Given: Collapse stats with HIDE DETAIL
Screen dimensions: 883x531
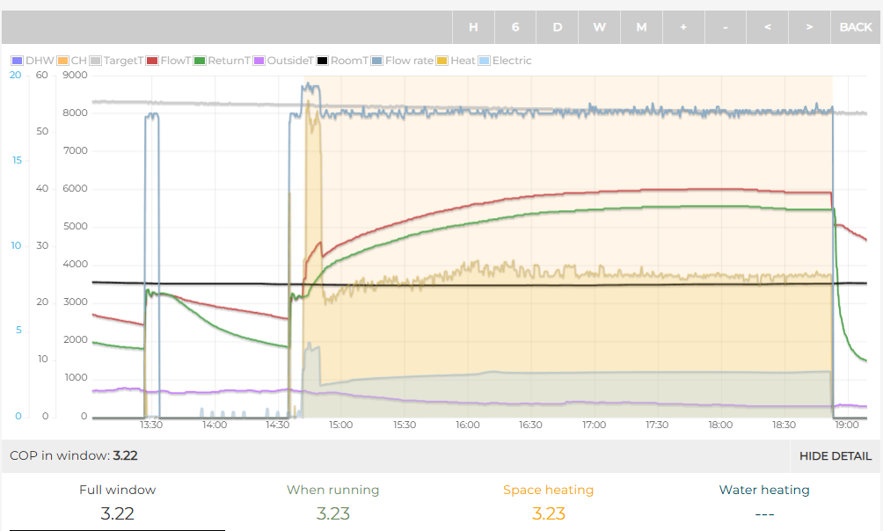Looking at the screenshot, I should click(835, 455).
